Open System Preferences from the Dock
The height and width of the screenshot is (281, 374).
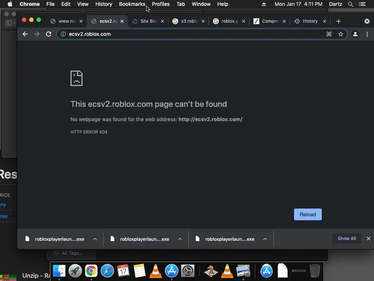188,271
